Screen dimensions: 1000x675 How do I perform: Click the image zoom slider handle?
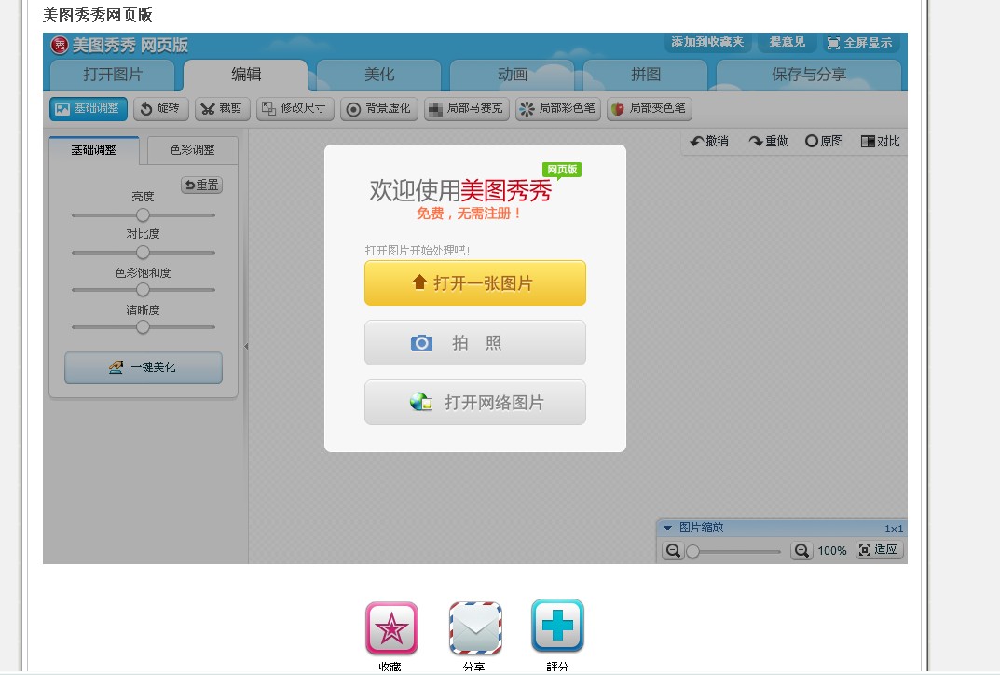(692, 551)
